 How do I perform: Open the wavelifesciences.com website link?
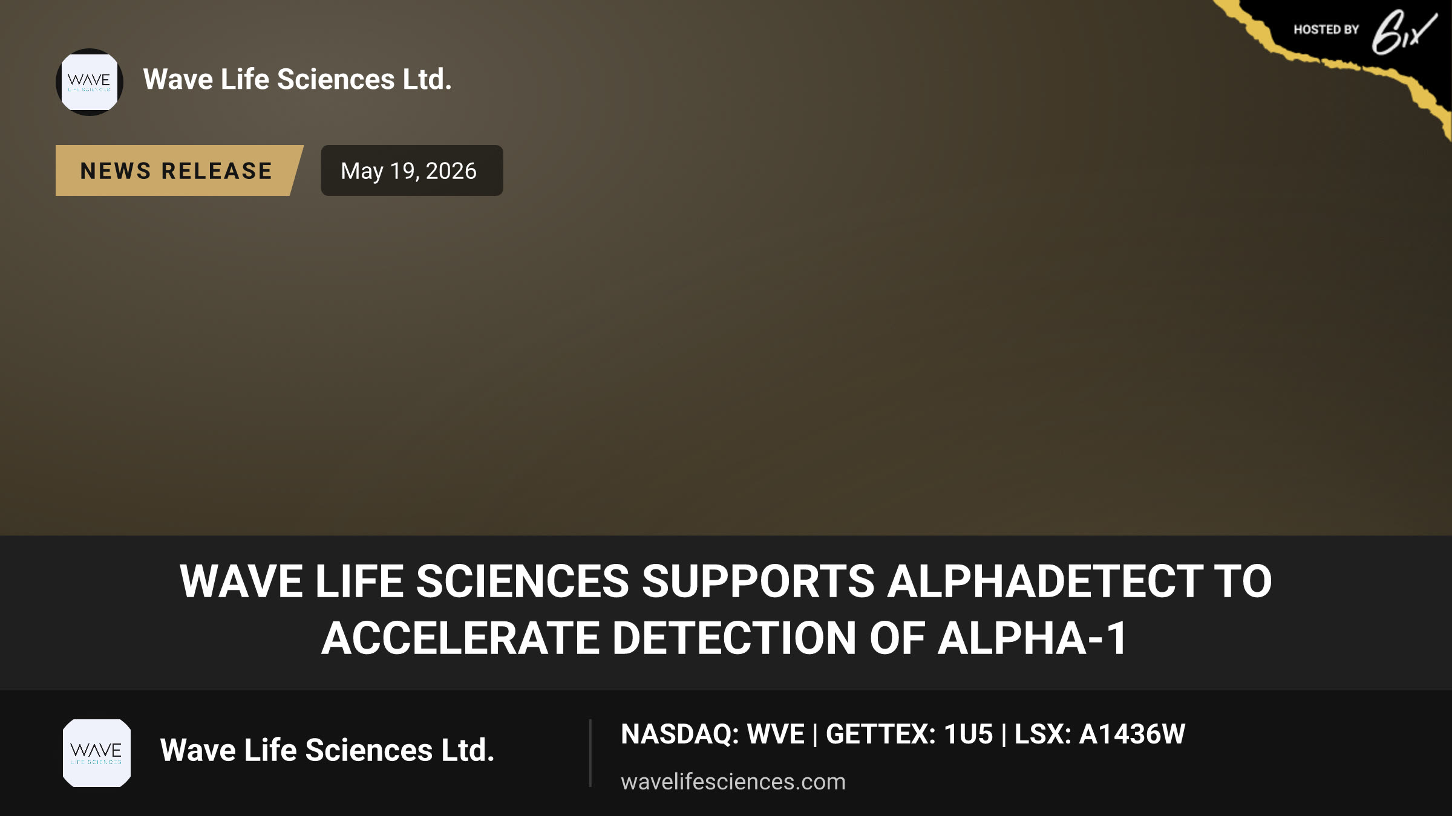tap(733, 782)
